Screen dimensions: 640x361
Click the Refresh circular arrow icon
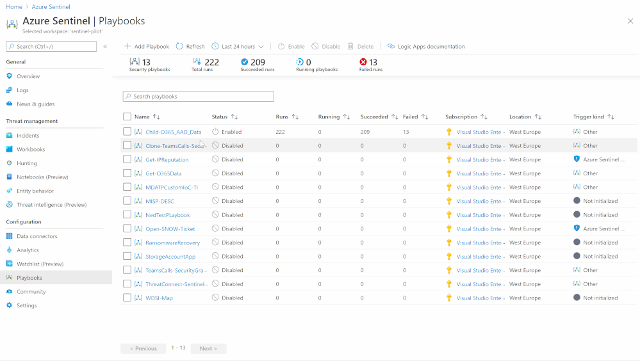[x=179, y=46]
